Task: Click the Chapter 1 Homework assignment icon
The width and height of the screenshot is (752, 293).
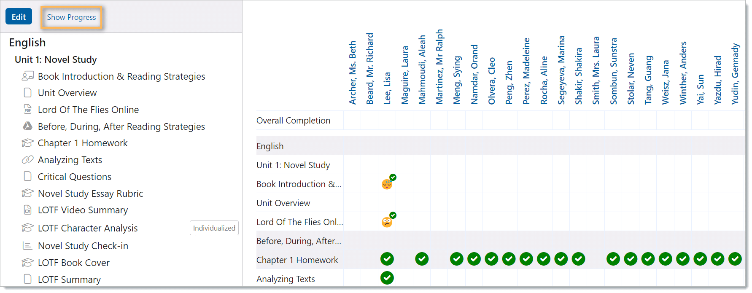Action: pyautogui.click(x=27, y=143)
